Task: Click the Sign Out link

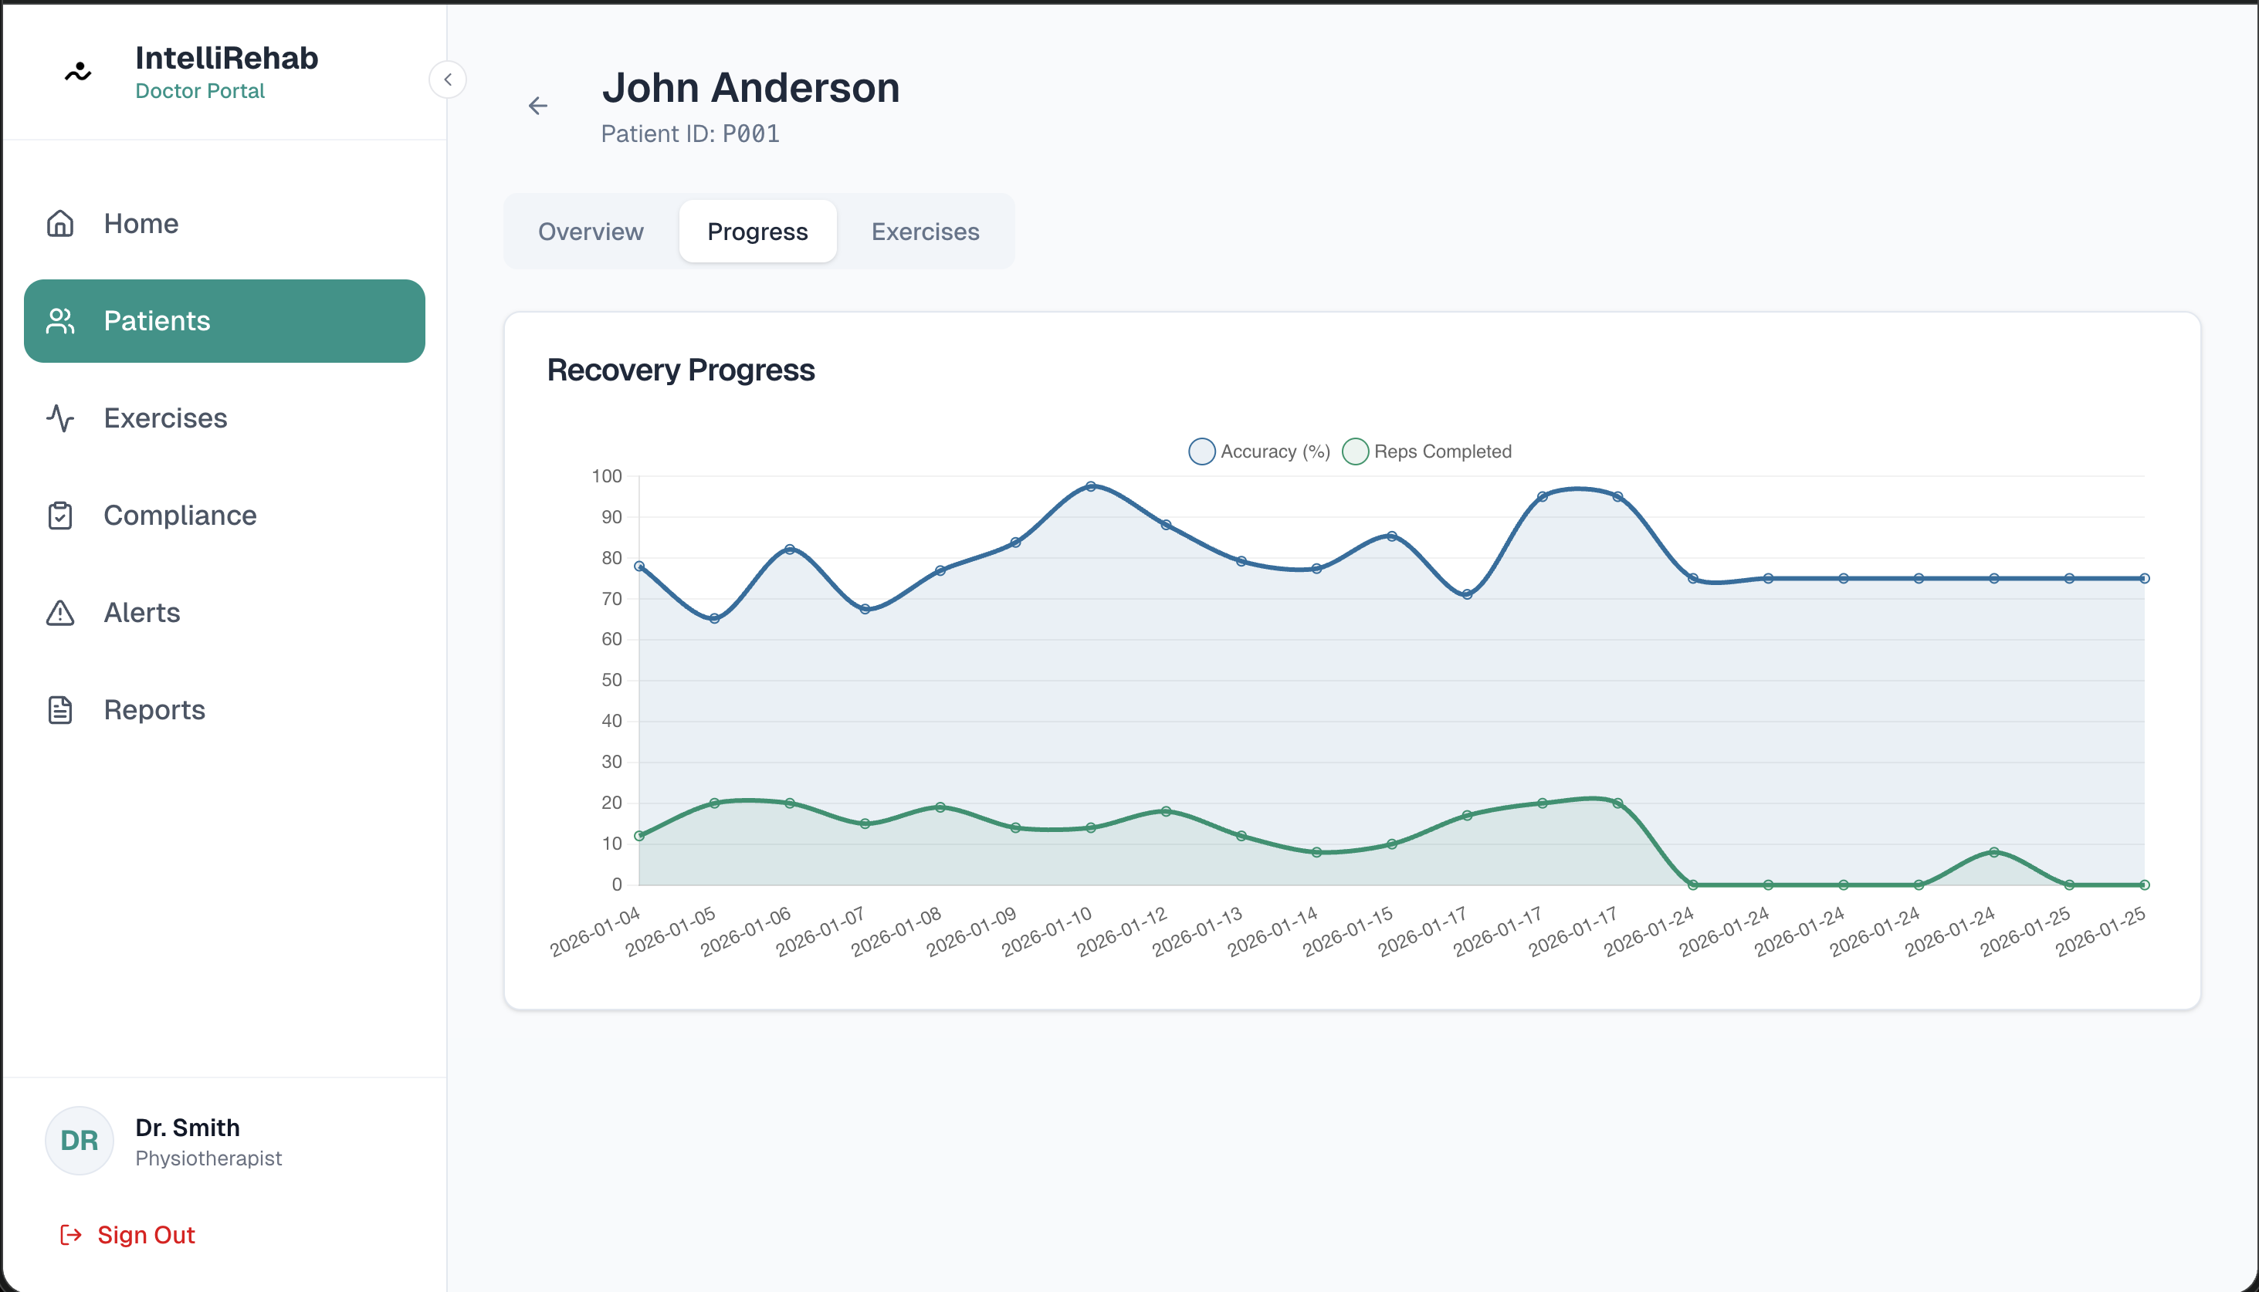Action: 147,1235
